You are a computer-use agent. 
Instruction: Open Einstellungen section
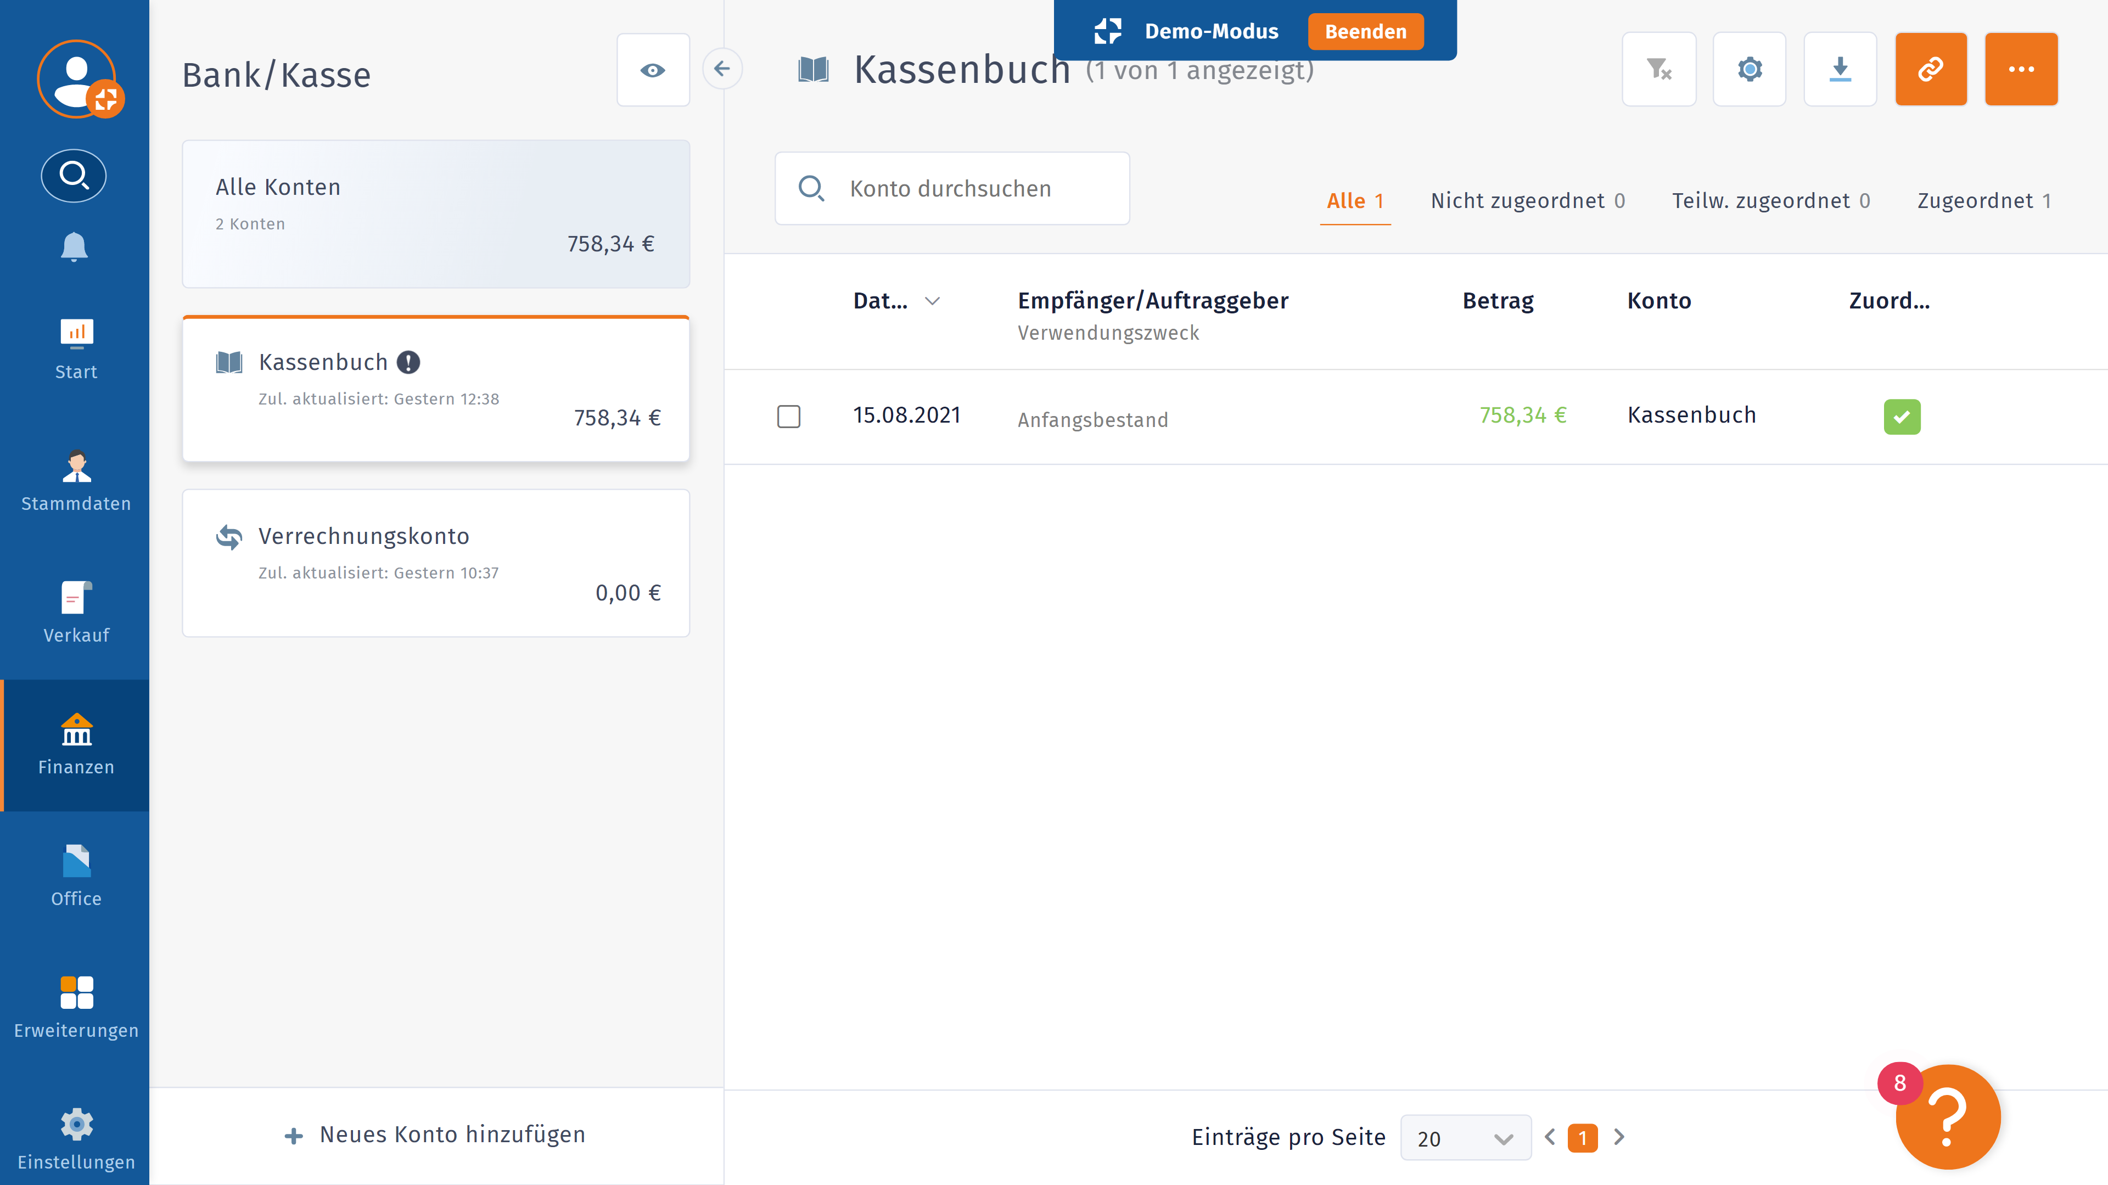click(75, 1140)
